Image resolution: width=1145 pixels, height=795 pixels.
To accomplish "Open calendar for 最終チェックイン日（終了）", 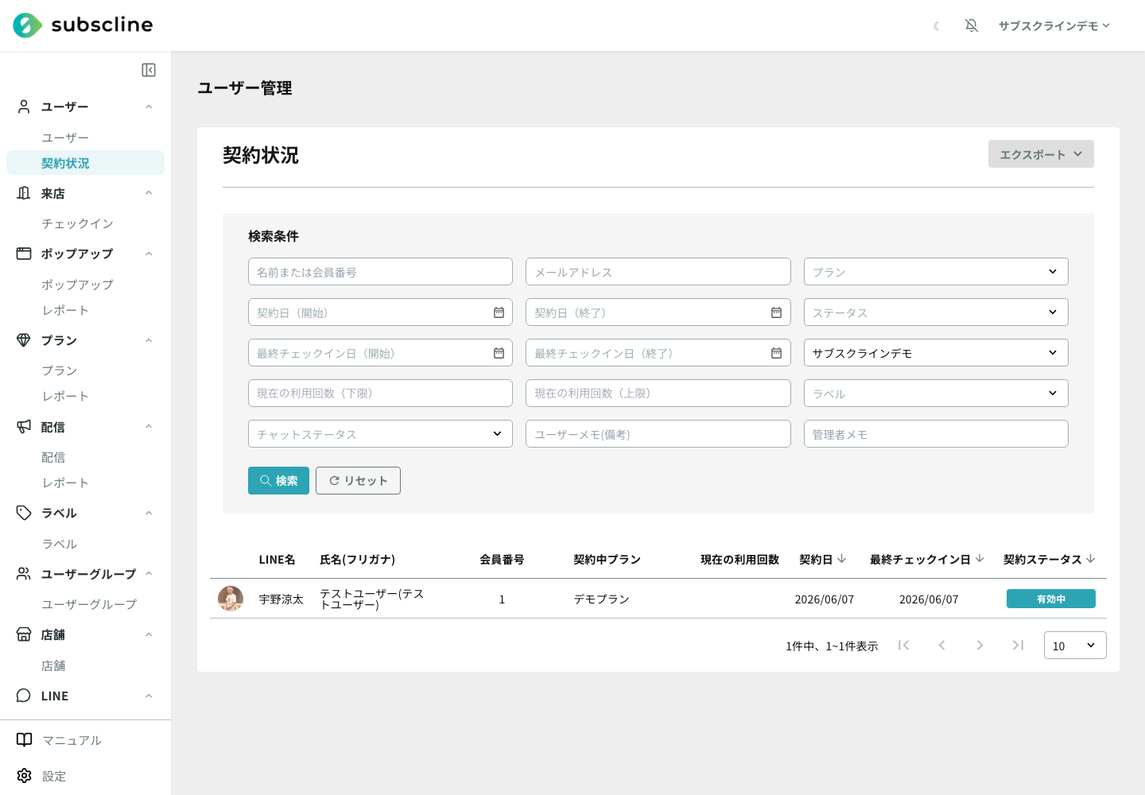I will pos(776,353).
